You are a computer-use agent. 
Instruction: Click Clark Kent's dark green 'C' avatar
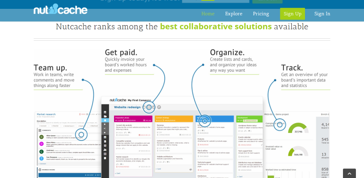click(x=41, y=152)
